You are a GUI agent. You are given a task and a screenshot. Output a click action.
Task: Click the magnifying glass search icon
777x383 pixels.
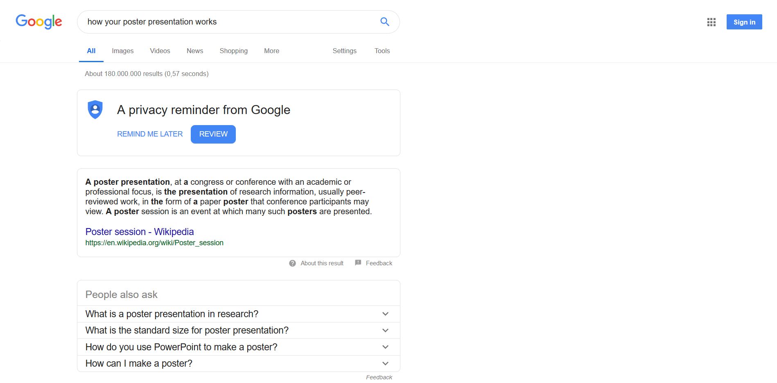[384, 22]
